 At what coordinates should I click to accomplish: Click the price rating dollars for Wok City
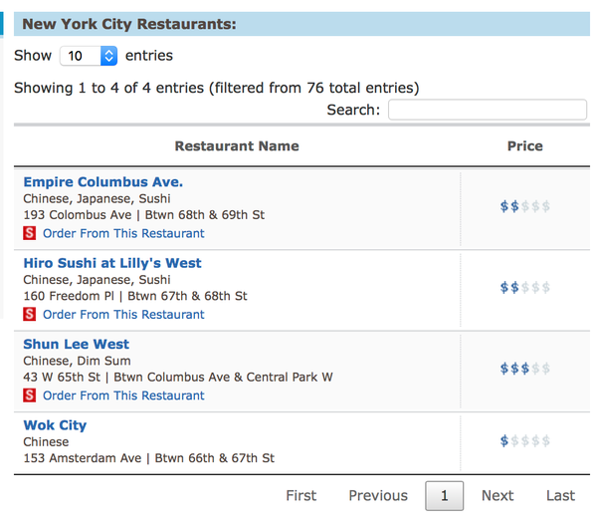coord(524,440)
